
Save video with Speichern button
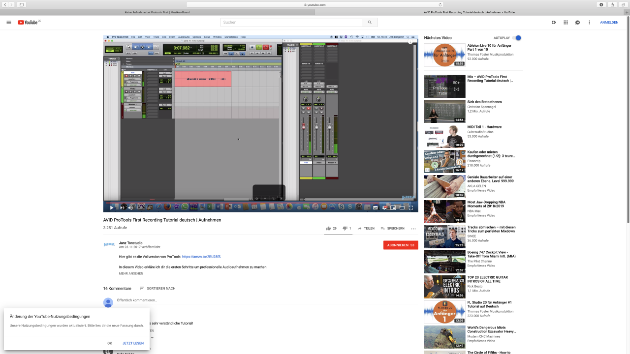(392, 228)
